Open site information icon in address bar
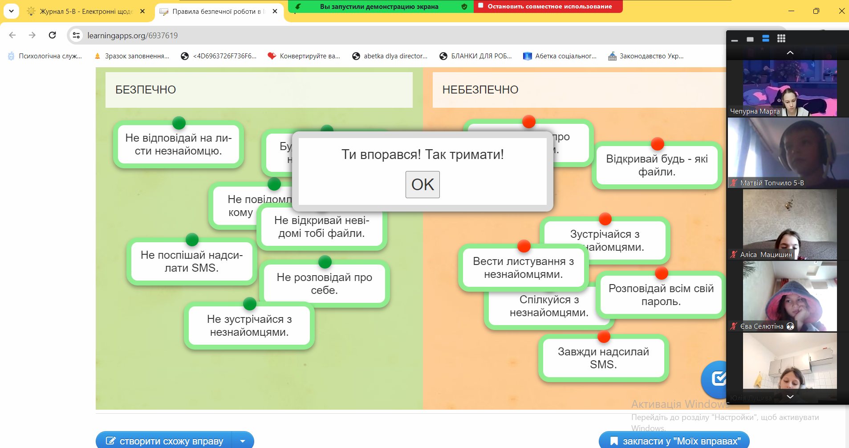This screenshot has height=448, width=849. pyautogui.click(x=76, y=35)
